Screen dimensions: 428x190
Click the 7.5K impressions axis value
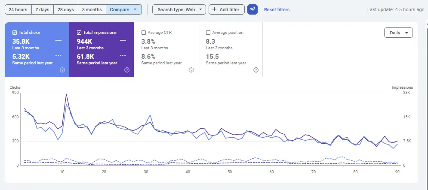click(407, 141)
